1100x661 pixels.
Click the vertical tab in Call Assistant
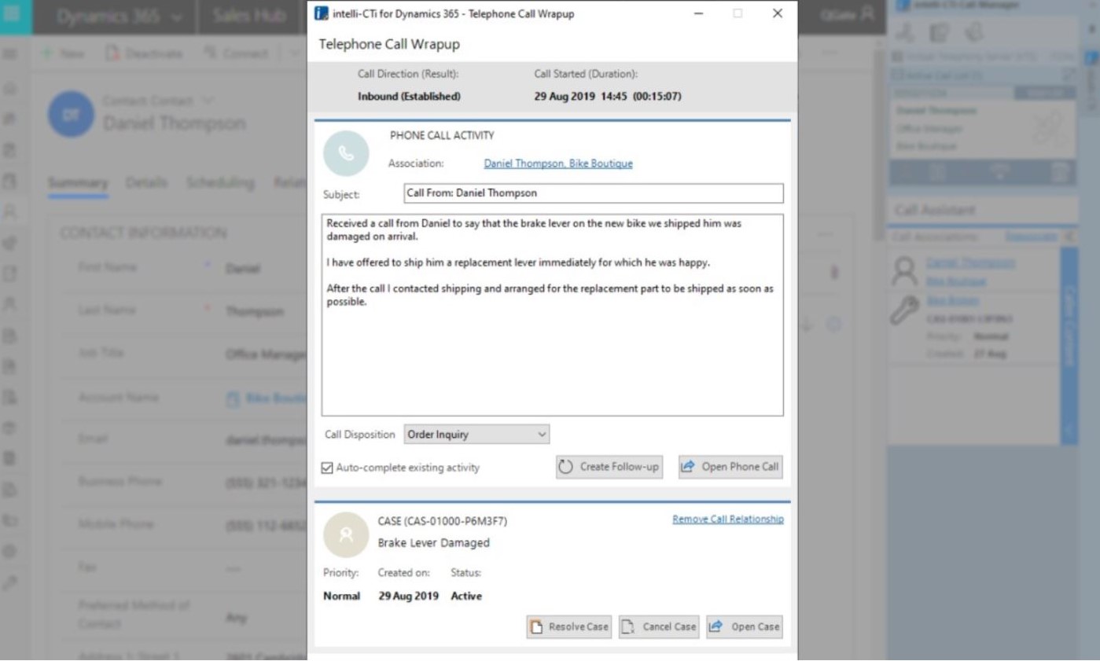pyautogui.click(x=1069, y=346)
